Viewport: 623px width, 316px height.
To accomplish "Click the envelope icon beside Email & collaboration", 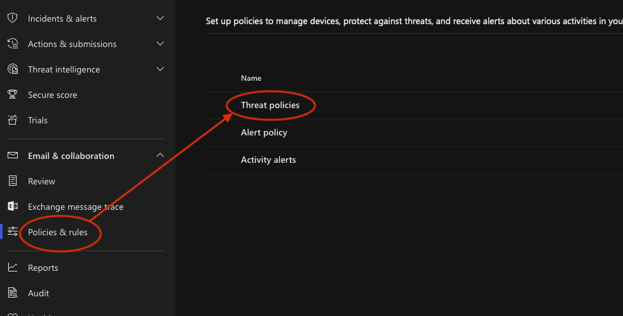I will pyautogui.click(x=12, y=156).
